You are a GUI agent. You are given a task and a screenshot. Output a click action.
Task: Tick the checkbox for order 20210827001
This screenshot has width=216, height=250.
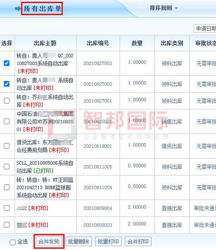point(6,101)
